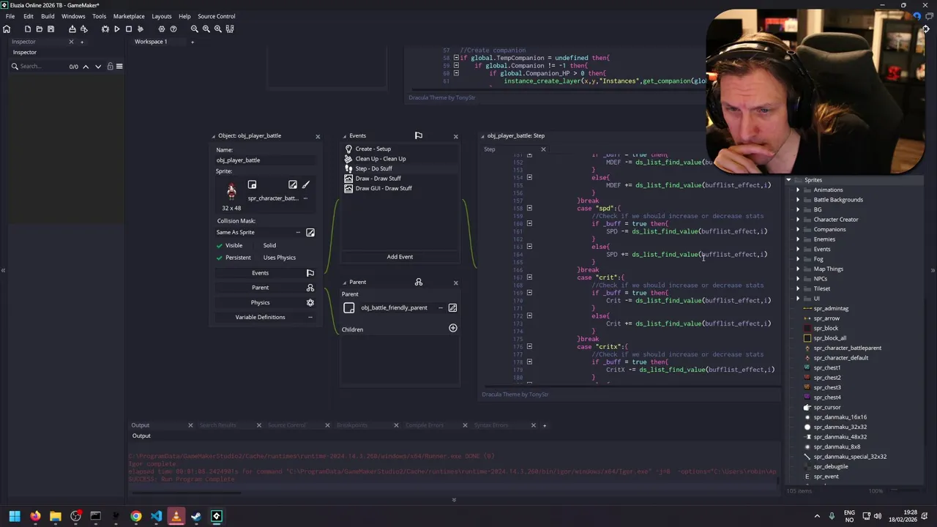
Task: Collapse the Parent panel triangle
Action: click(x=345, y=283)
